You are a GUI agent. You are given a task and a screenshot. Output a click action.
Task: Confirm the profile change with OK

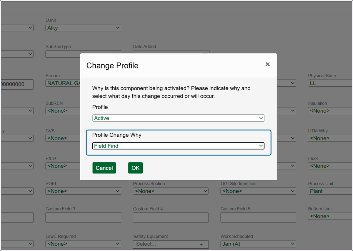[x=135, y=168]
